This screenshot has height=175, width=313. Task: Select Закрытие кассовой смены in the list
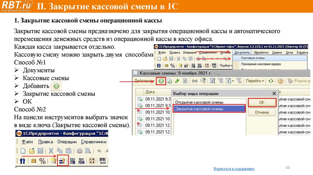(209, 109)
